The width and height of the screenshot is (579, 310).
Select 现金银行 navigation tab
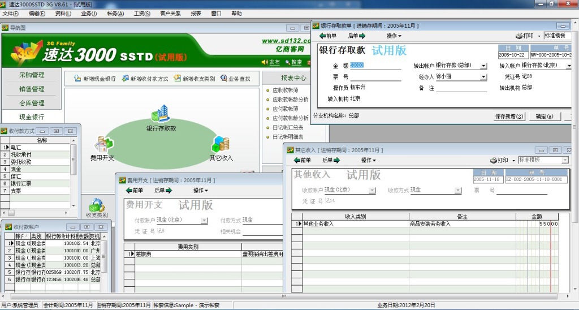pyautogui.click(x=32, y=117)
